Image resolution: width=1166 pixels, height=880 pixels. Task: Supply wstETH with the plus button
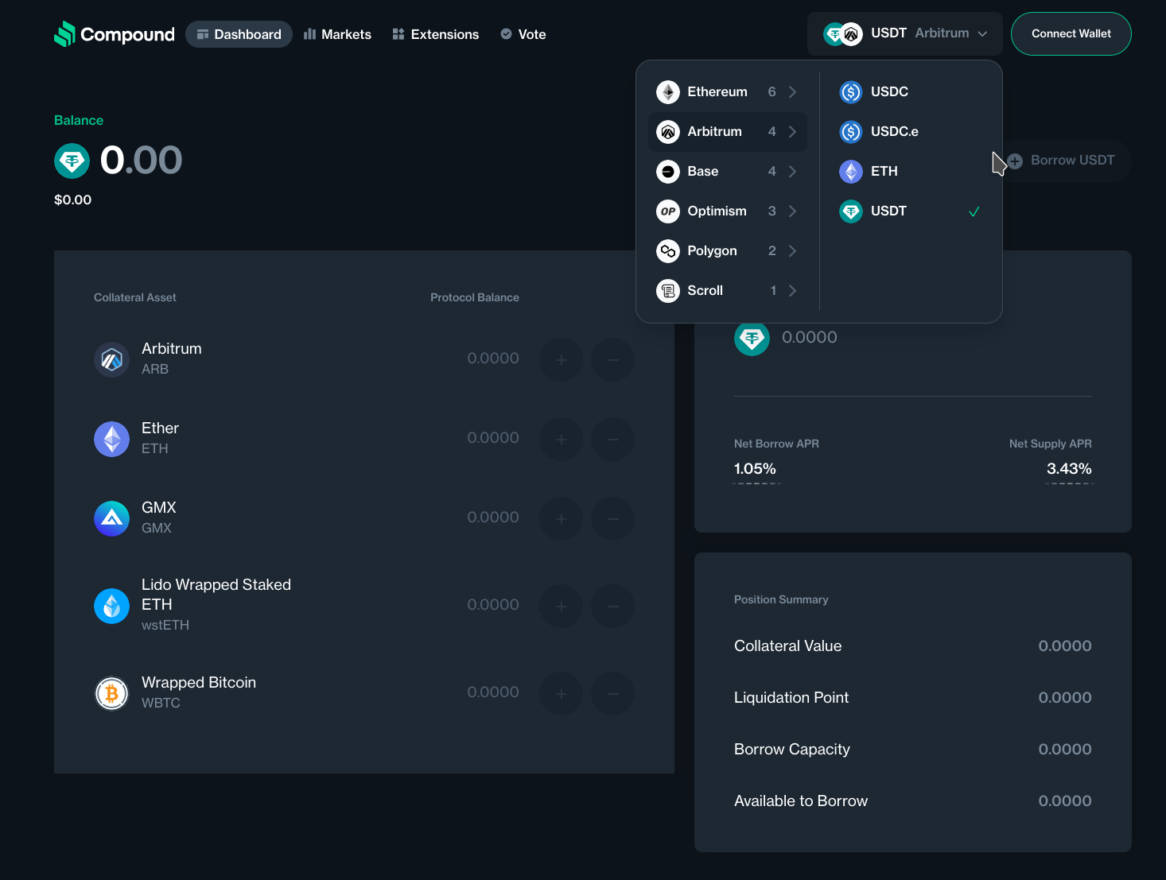click(x=562, y=606)
